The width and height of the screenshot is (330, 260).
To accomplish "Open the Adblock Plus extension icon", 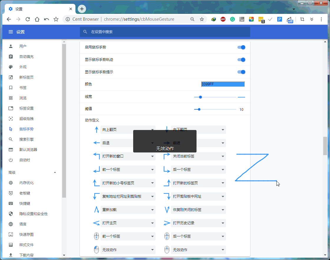I will click(223, 19).
